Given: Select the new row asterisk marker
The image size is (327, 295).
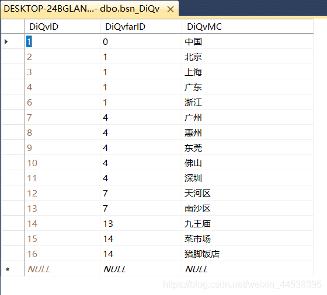Looking at the screenshot, I should [x=8, y=269].
